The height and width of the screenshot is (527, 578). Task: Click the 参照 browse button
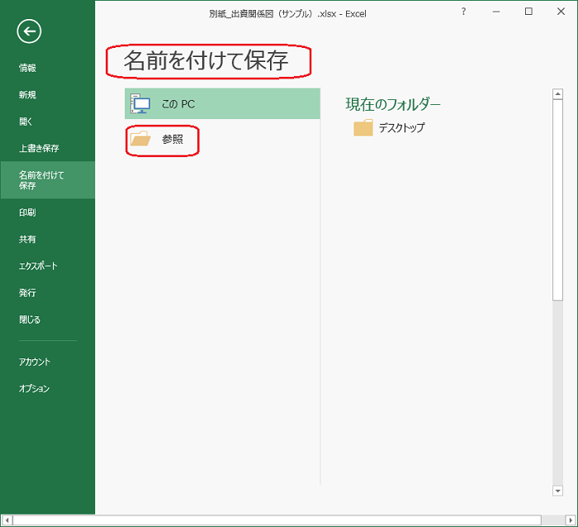tap(162, 140)
